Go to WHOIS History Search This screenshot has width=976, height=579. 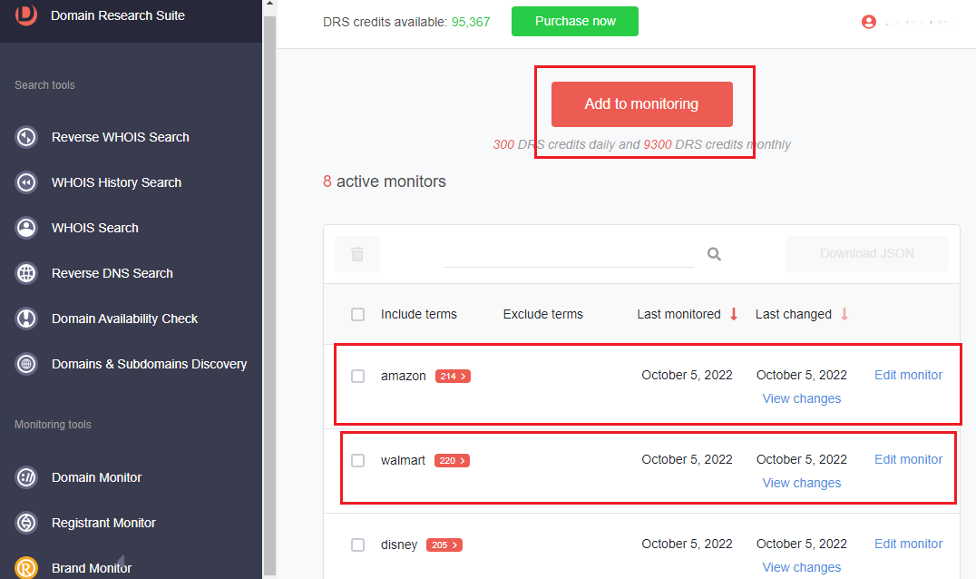click(x=116, y=182)
